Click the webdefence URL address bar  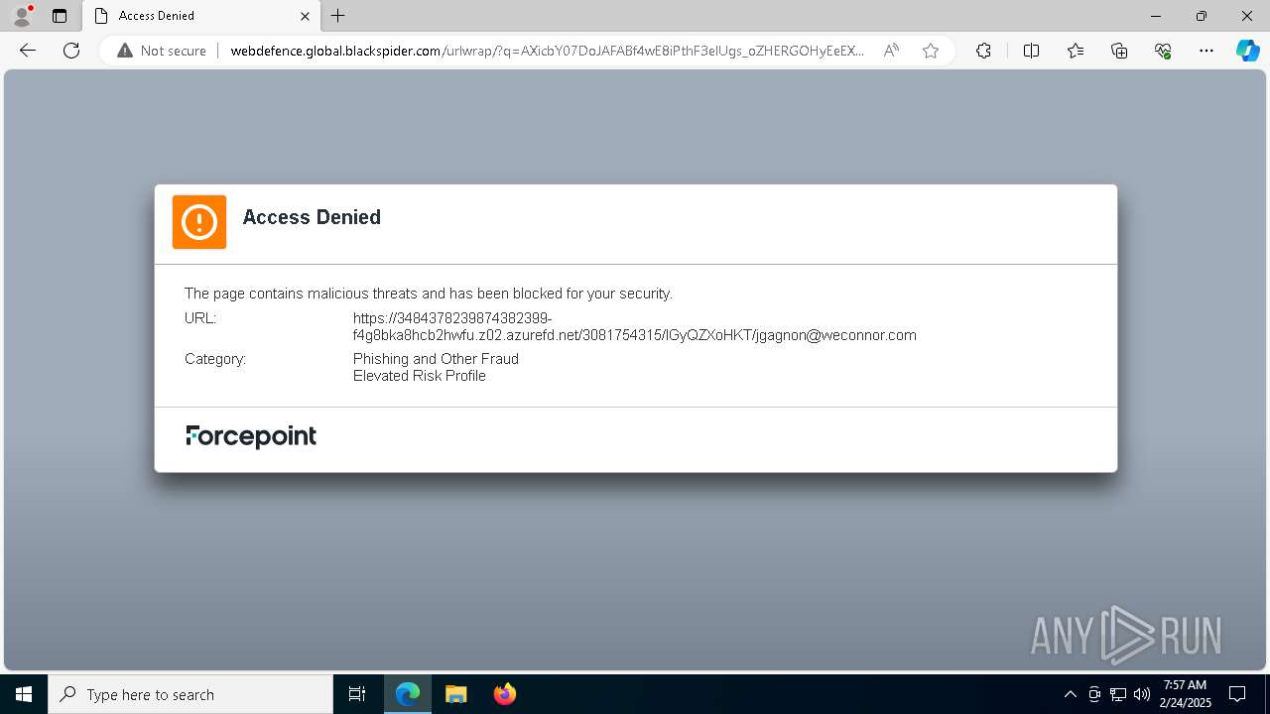pos(547,51)
